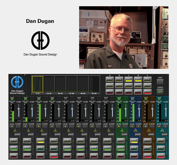Click ch12 preset button
The image size is (177, 165).
point(165,134)
